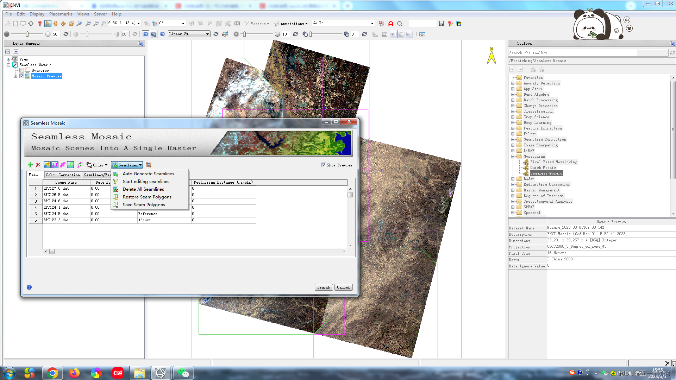Select the Pan hand tool

55,24
